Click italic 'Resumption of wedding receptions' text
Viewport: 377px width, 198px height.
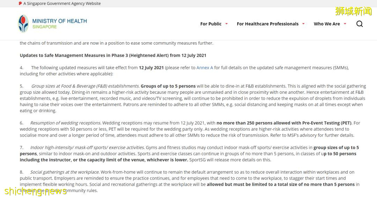click(66, 123)
